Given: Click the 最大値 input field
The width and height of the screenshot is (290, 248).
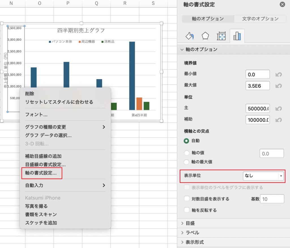Looking at the screenshot, I should 257,86.
